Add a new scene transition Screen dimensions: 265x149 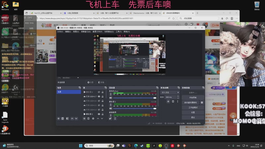pyautogui.click(x=168, y=101)
